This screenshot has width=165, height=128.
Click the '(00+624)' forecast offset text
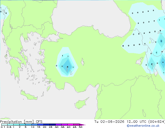coord(157,122)
